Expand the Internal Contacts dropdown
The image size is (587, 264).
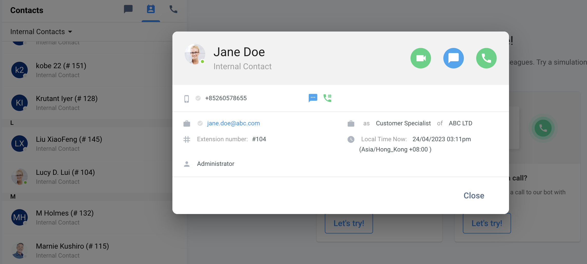coord(41,32)
